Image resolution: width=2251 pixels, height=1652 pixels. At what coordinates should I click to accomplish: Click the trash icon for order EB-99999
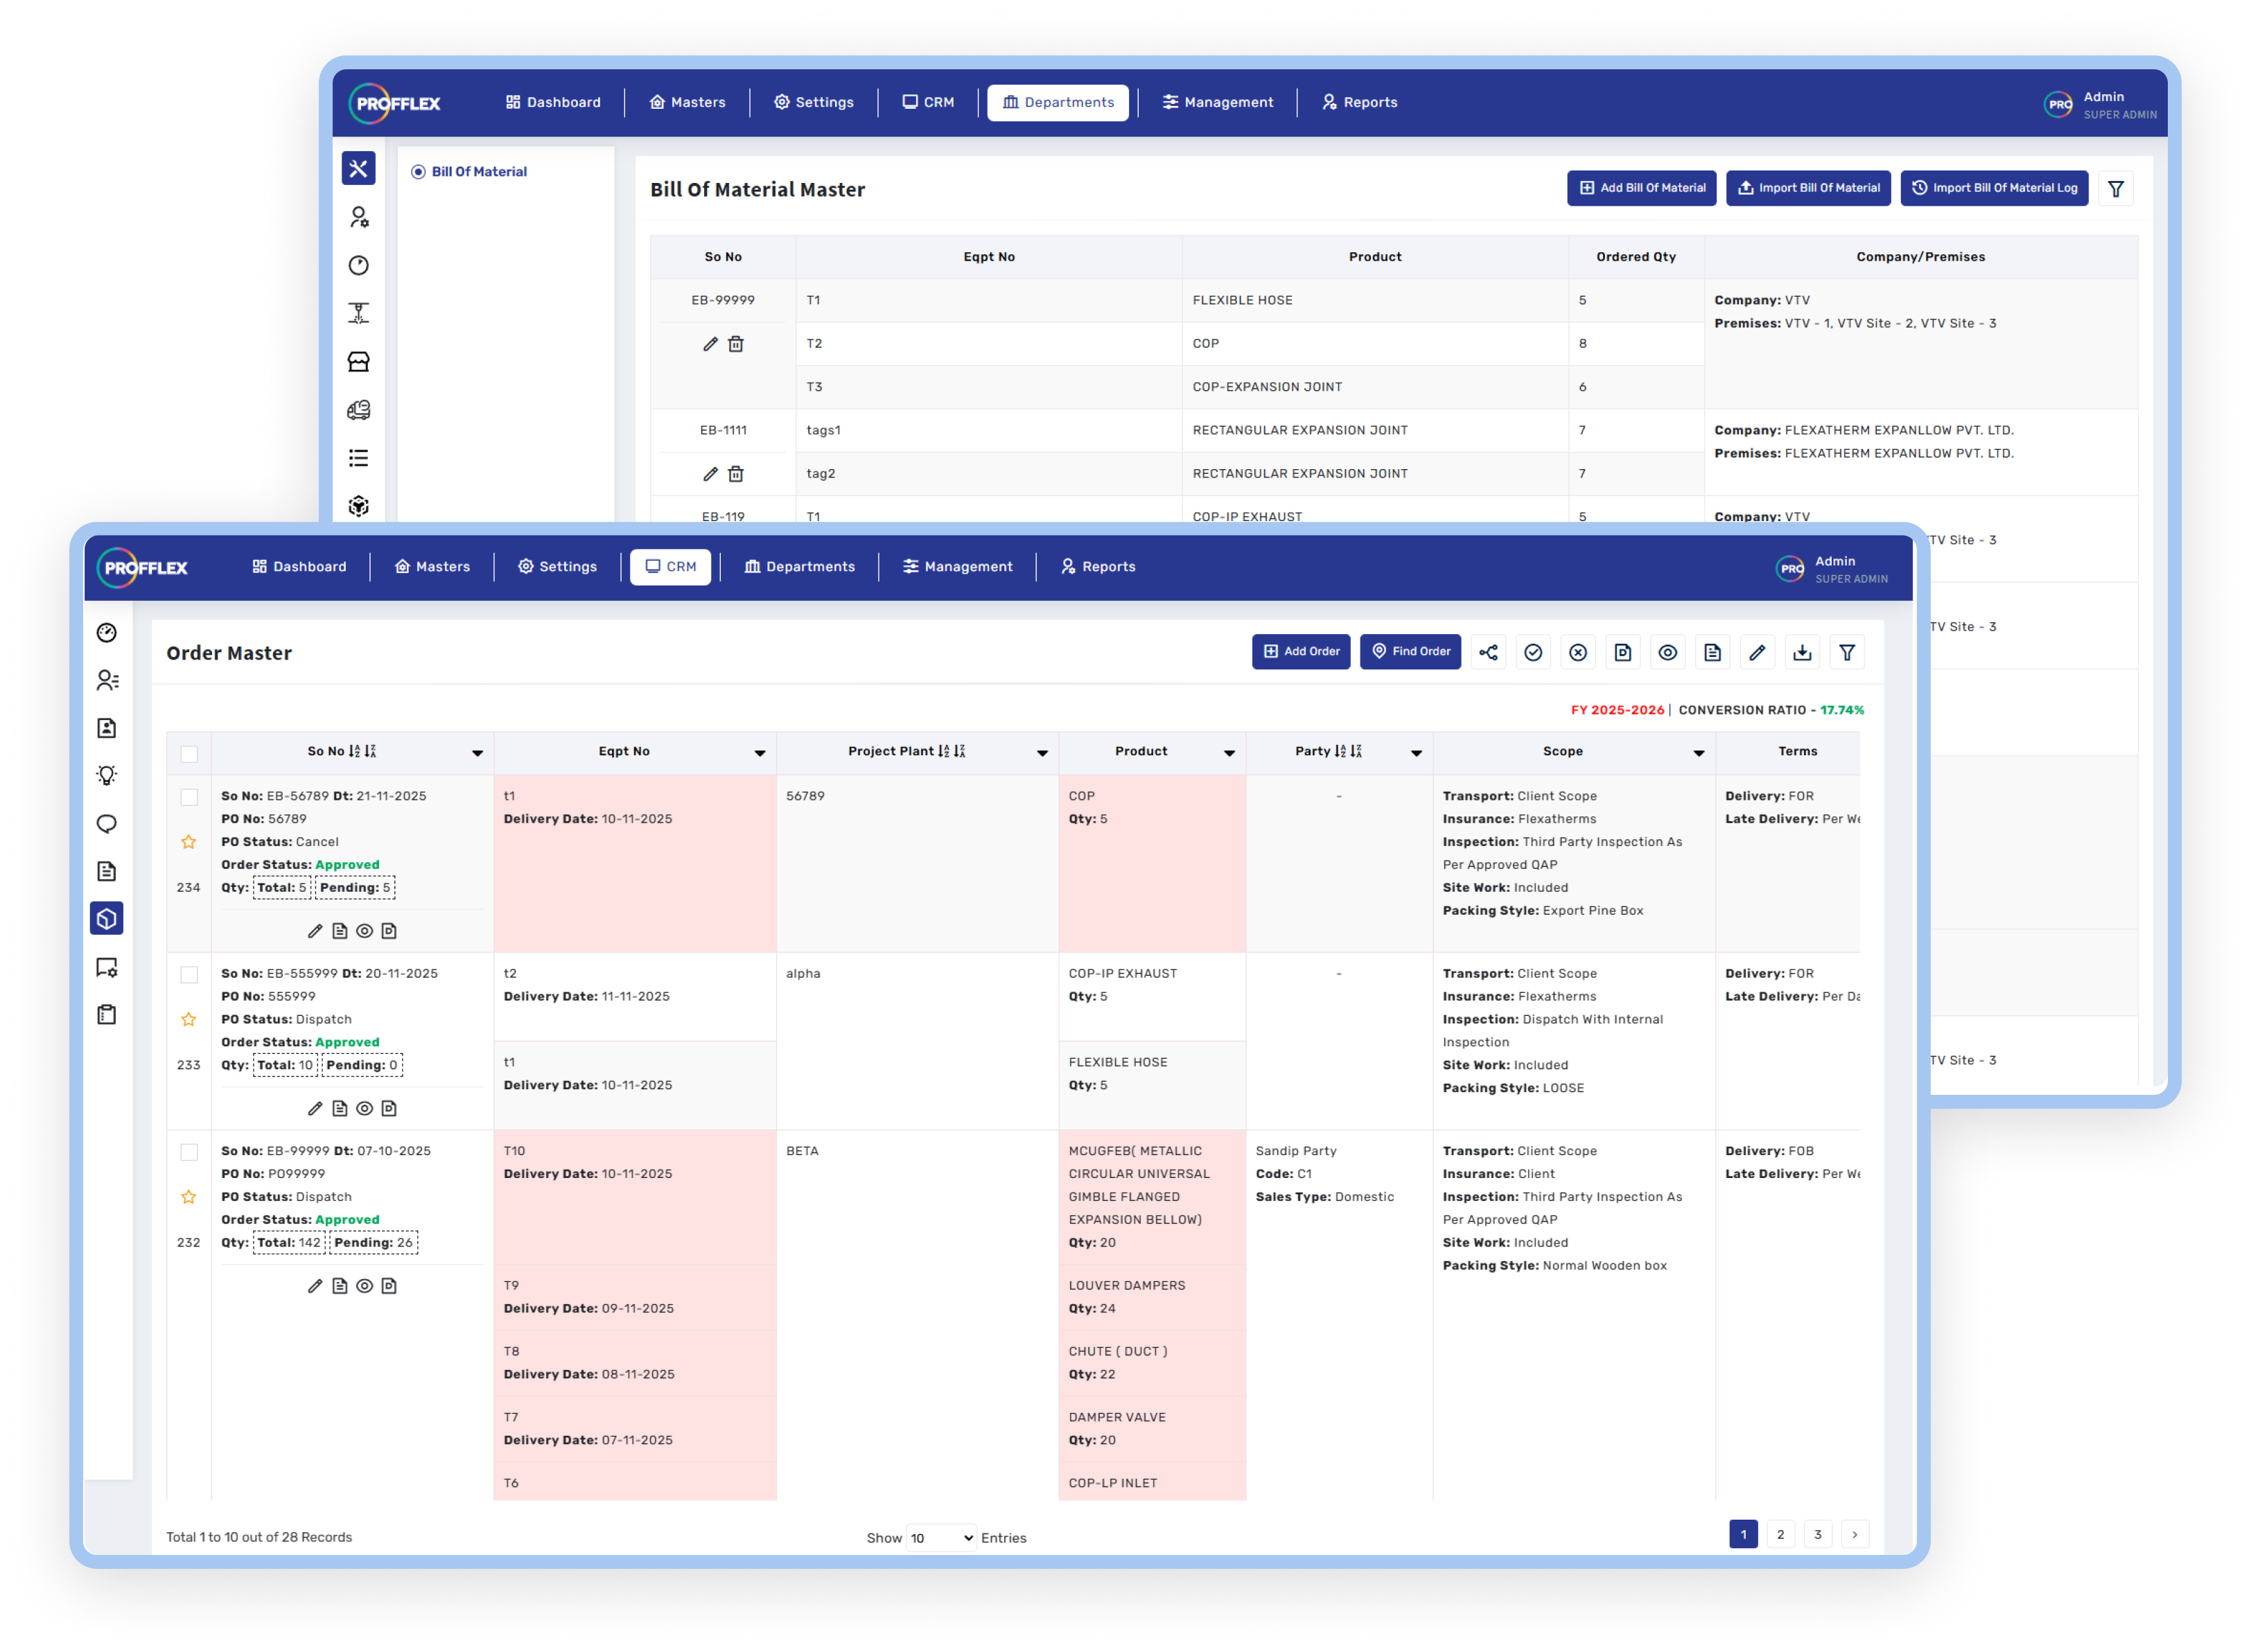(x=736, y=344)
